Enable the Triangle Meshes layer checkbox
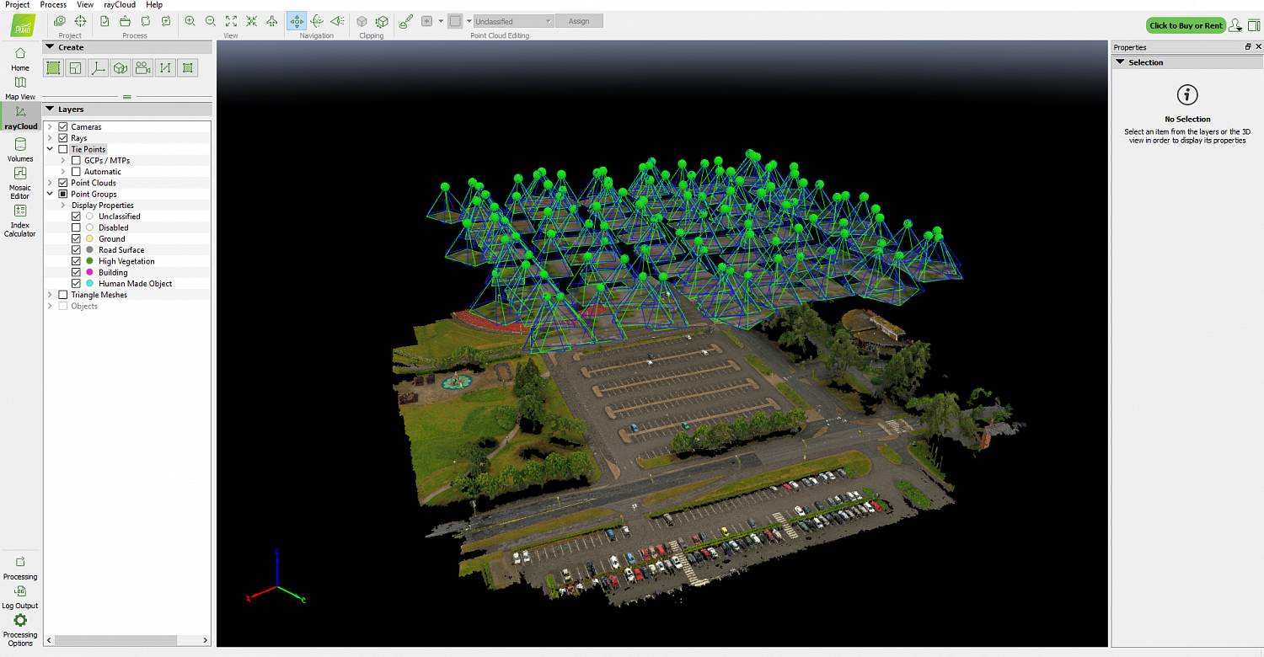The image size is (1264, 657). 63,295
